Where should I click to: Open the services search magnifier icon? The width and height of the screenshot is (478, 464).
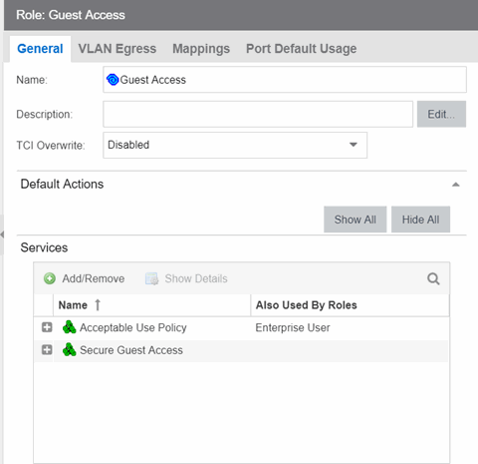pyautogui.click(x=433, y=278)
